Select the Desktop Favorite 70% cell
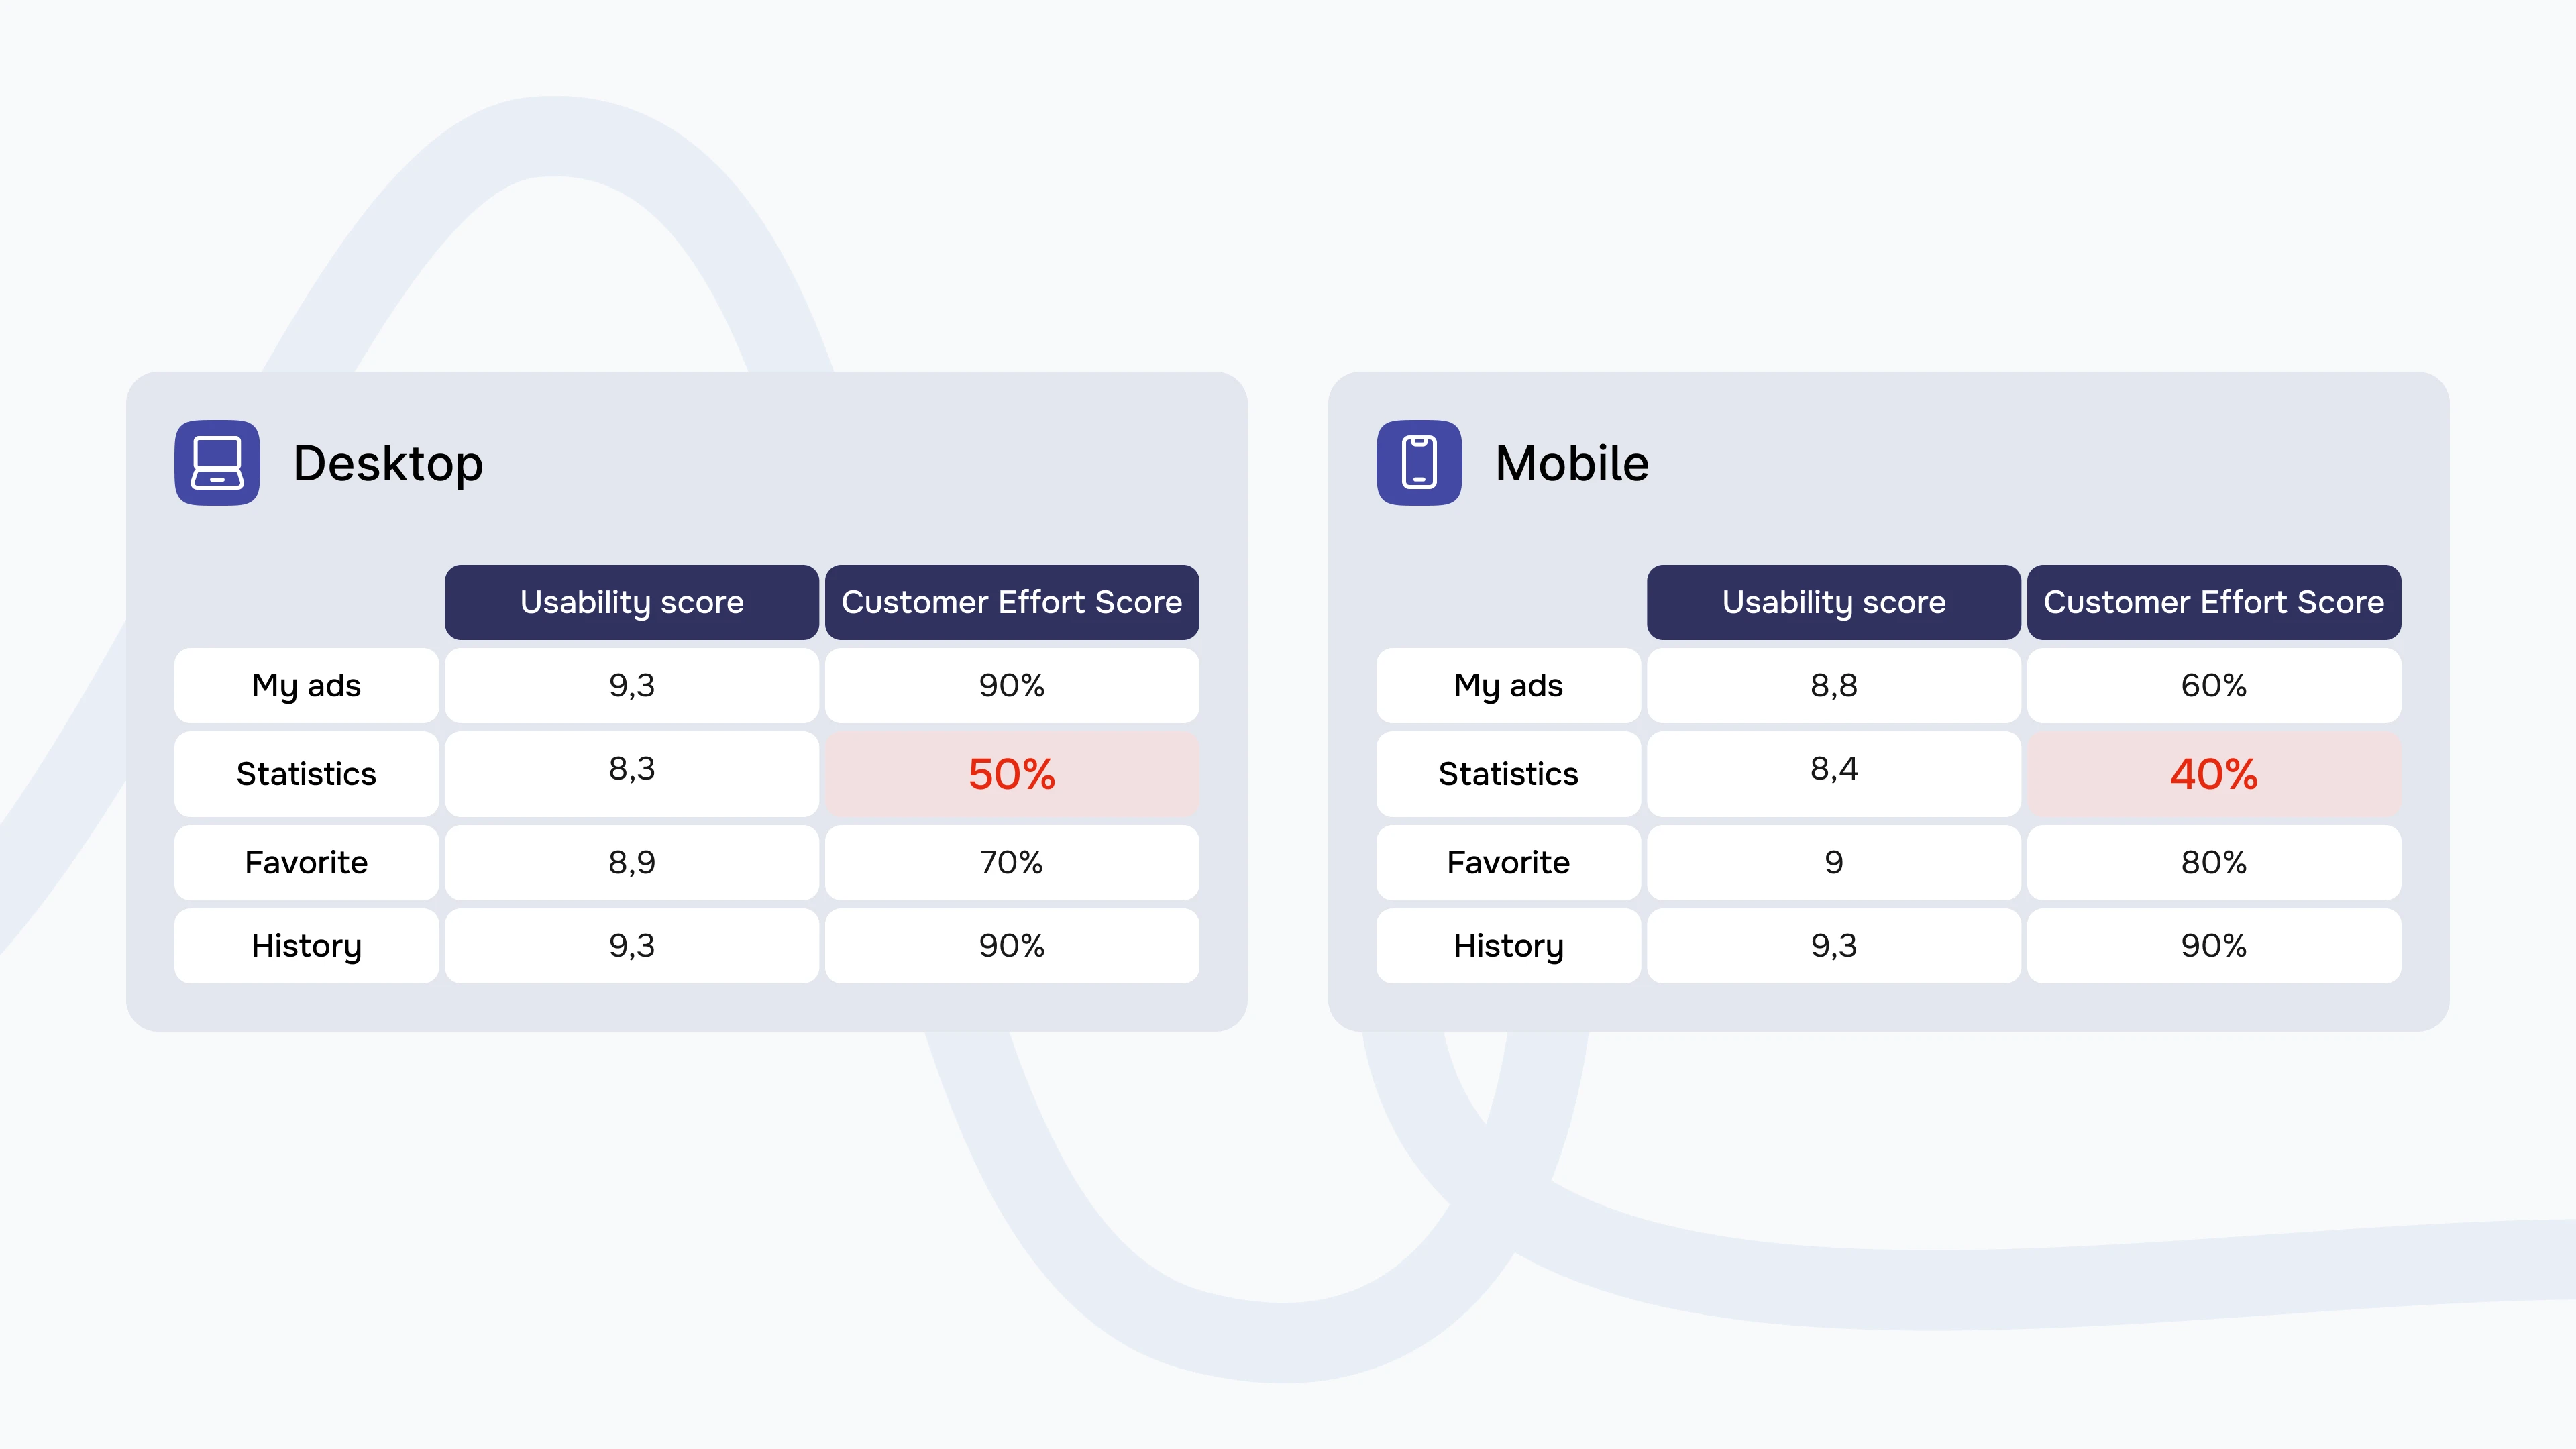The width and height of the screenshot is (2576, 1449). 1012,862
